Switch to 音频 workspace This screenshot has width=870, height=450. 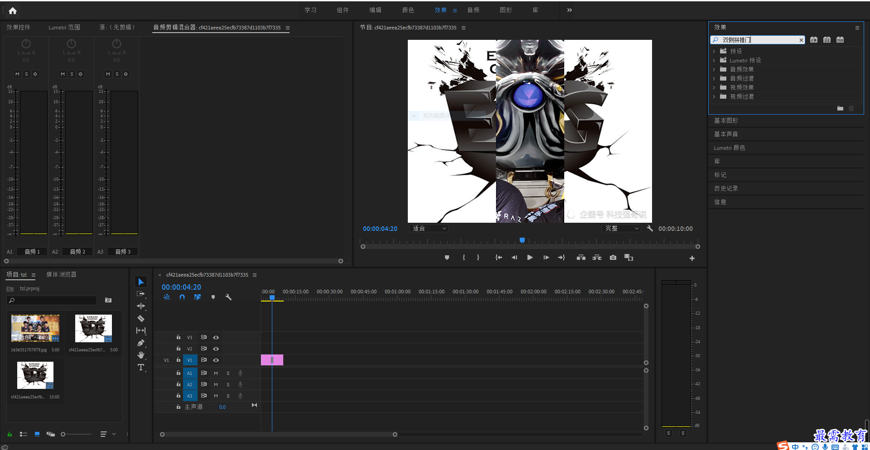[474, 10]
